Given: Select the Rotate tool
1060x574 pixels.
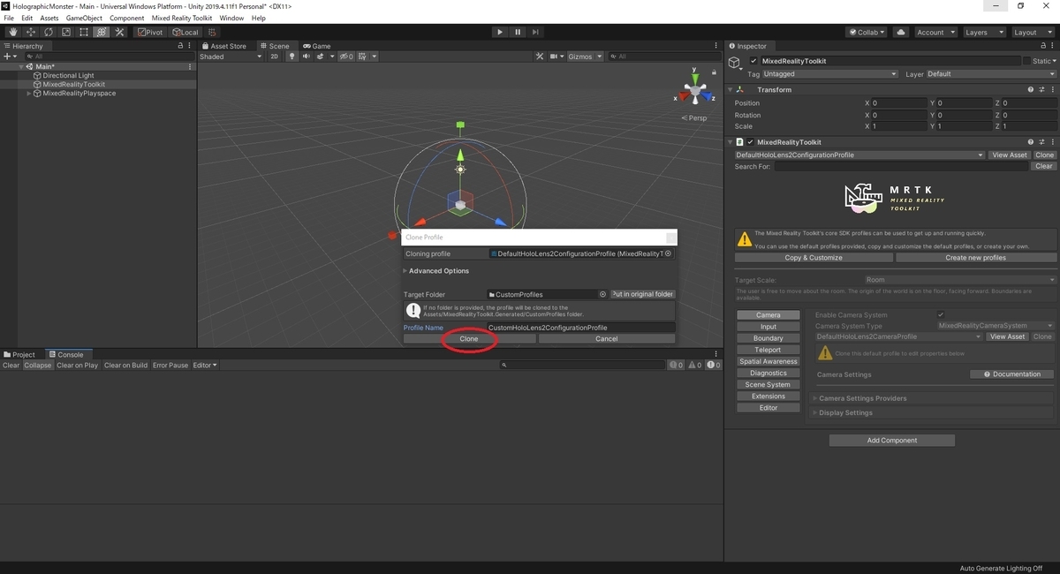Looking at the screenshot, I should point(49,32).
